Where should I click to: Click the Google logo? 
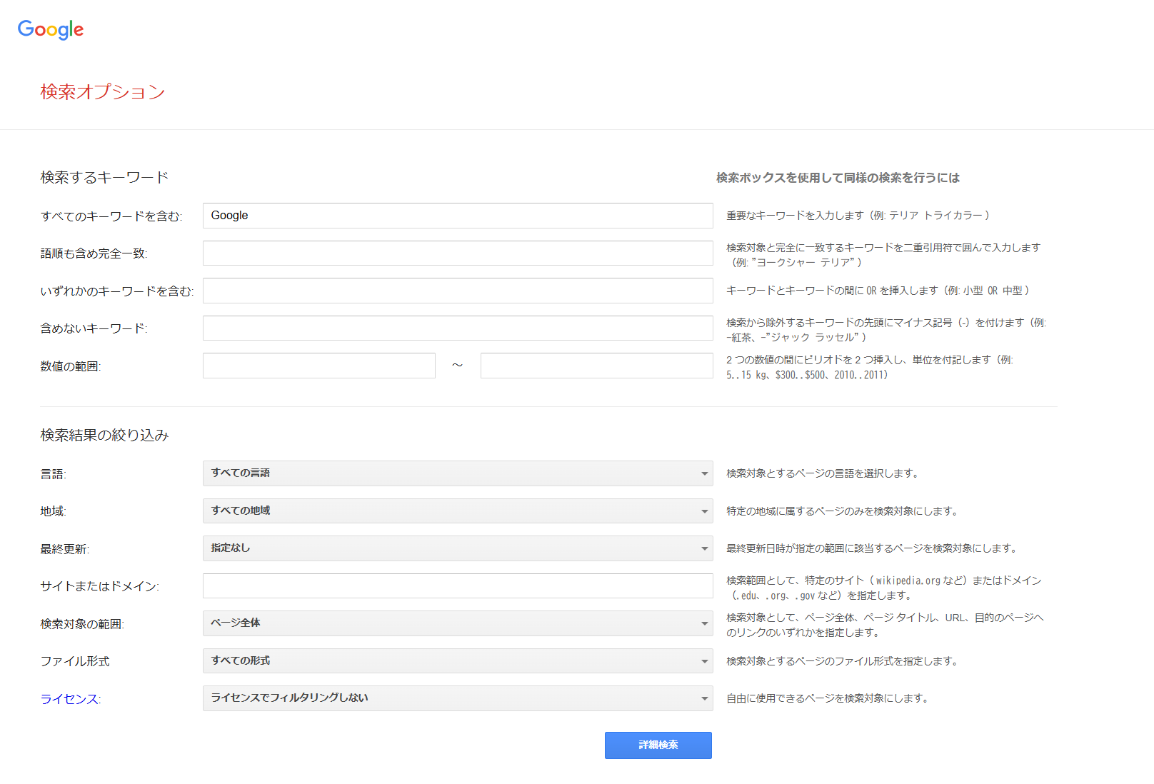pos(51,29)
